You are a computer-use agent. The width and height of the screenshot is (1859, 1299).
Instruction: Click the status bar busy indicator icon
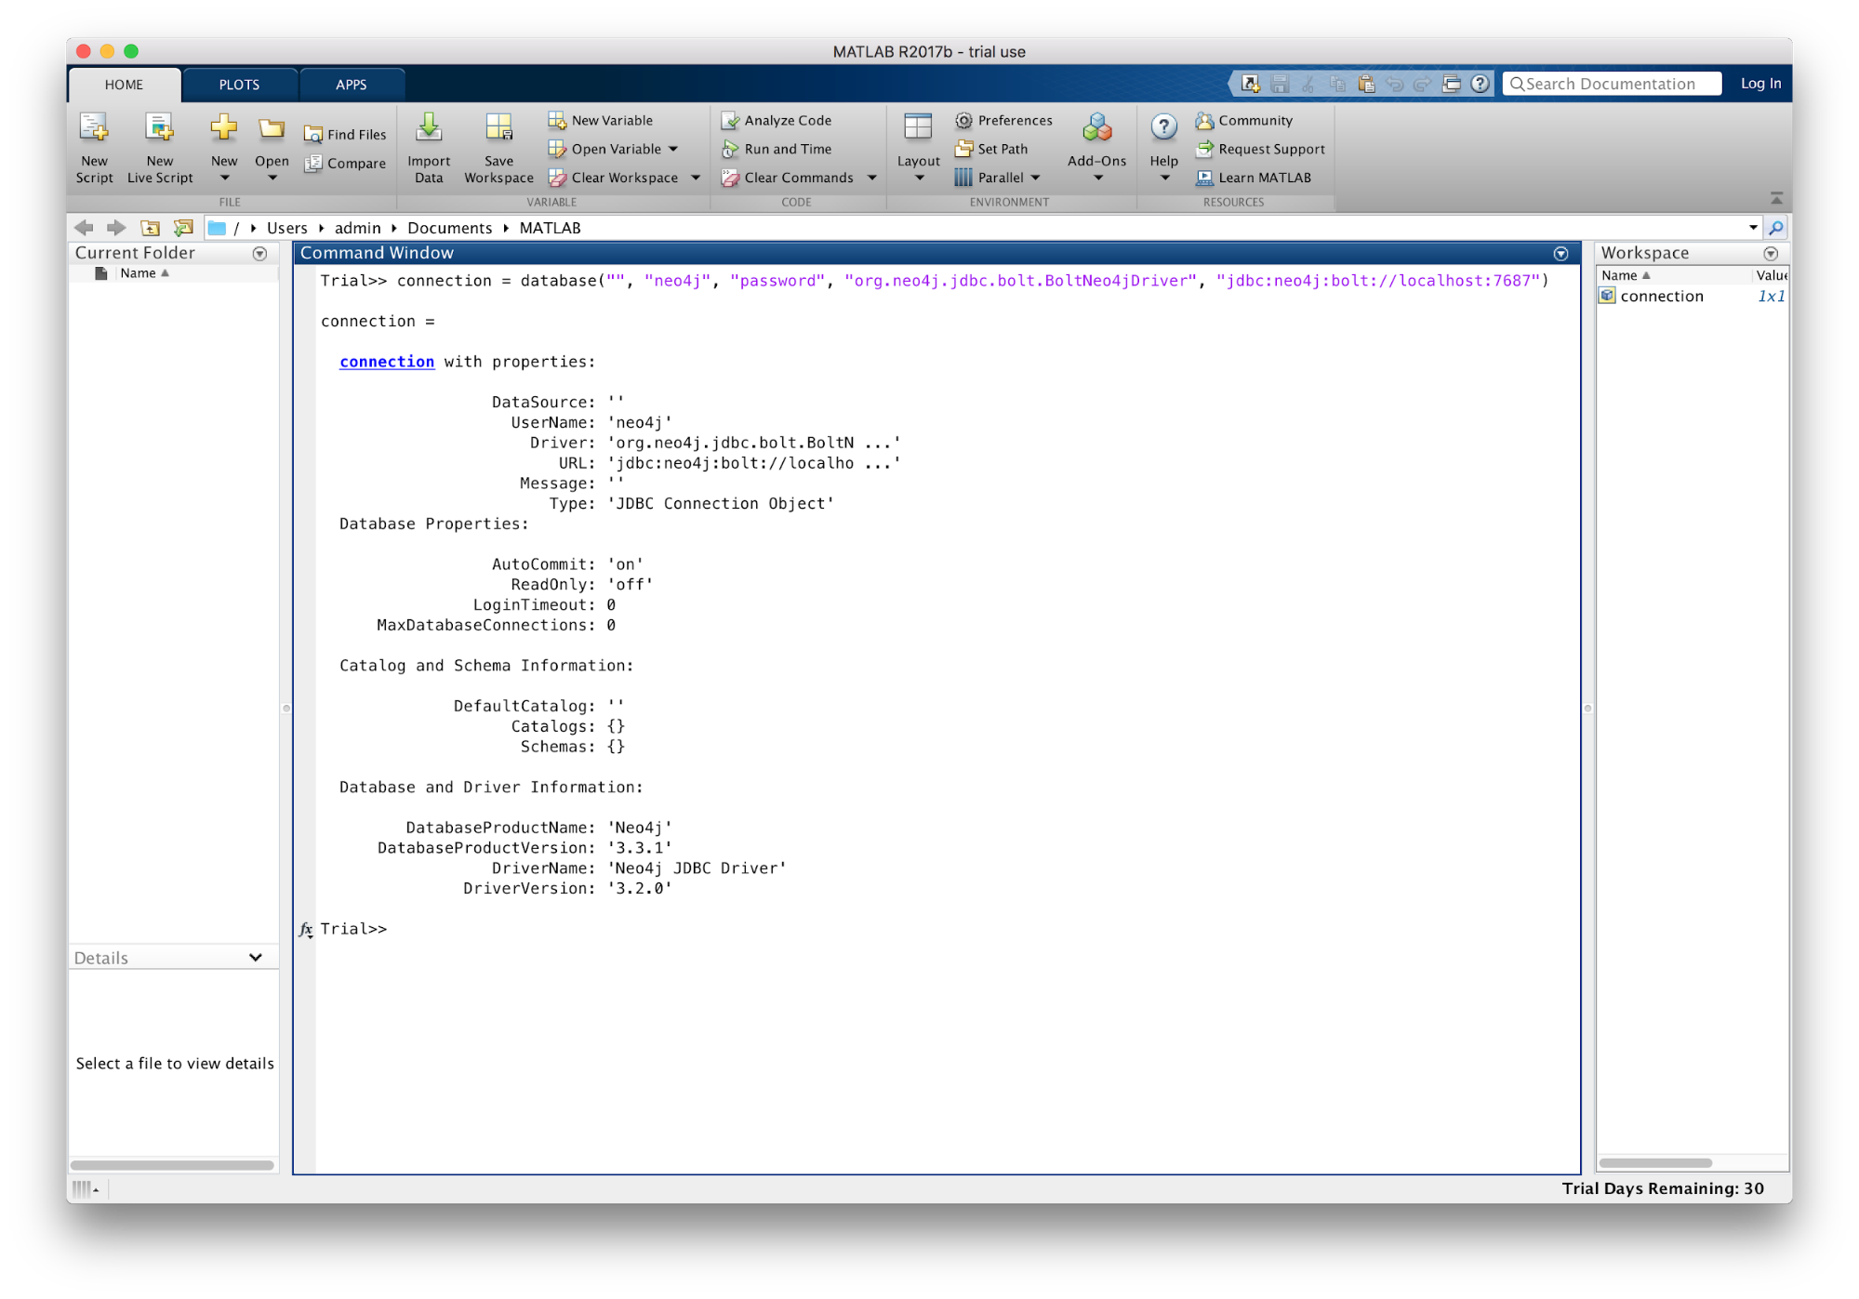tap(86, 1188)
